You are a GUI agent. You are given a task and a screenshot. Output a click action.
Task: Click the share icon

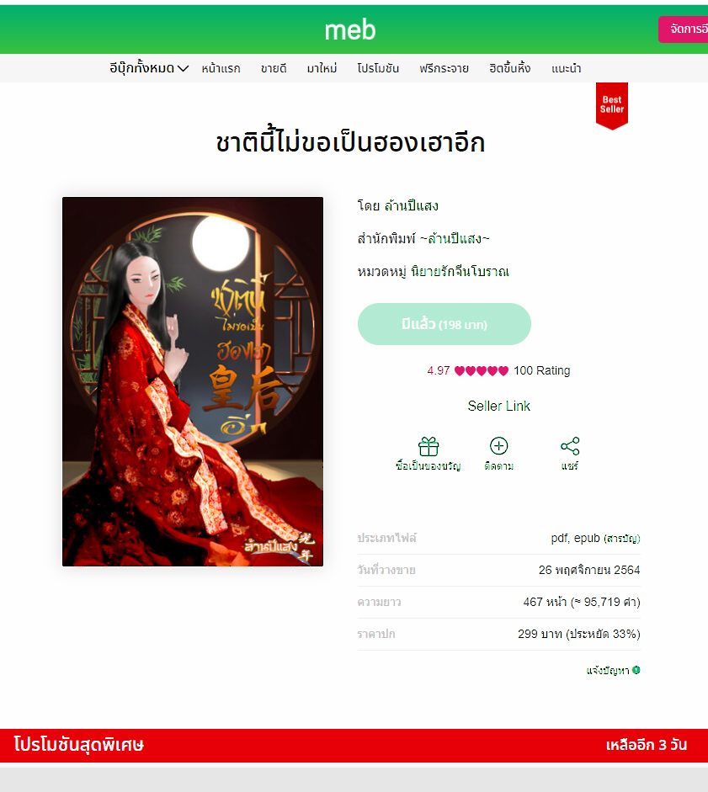(x=570, y=446)
